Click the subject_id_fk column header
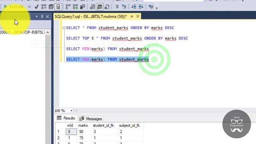The width and height of the screenshot is (256, 144). [x=130, y=125]
